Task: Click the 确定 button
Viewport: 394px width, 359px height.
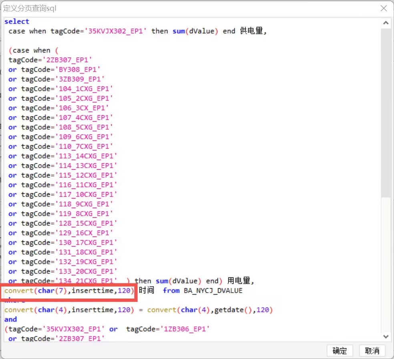Action: (340, 351)
